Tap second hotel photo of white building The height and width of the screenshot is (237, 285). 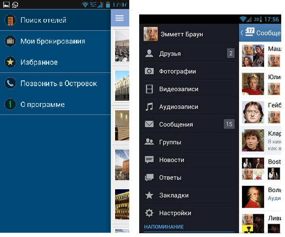tap(122, 85)
